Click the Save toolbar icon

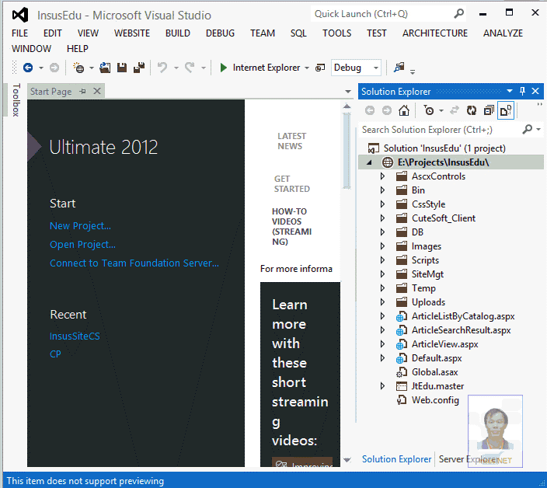[x=122, y=68]
